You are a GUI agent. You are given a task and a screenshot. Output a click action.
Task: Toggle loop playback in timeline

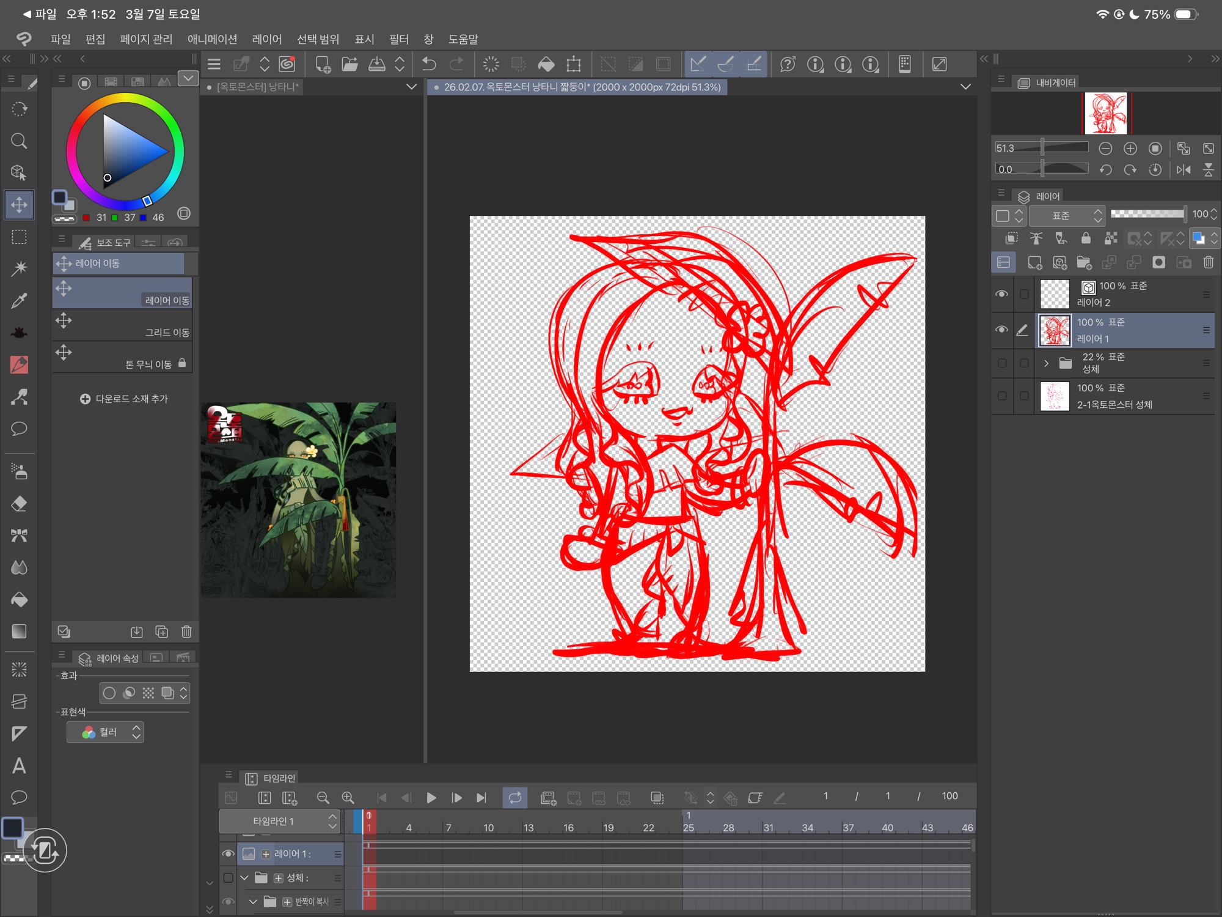click(514, 798)
